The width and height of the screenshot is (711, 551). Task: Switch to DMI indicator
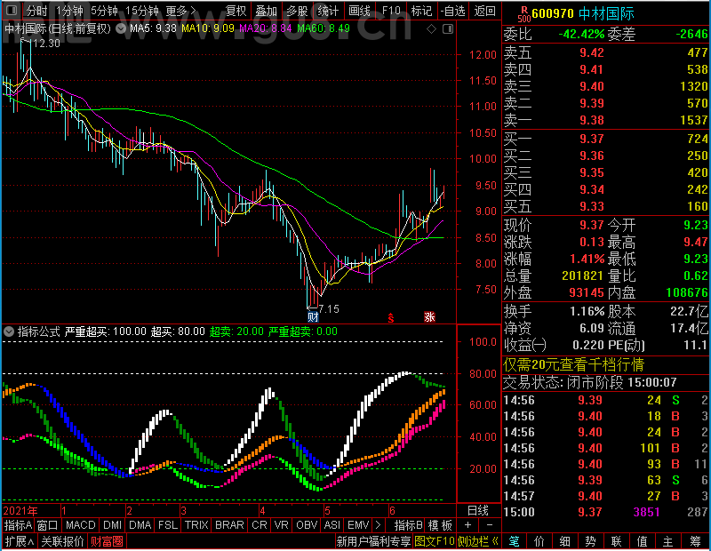coord(113,525)
